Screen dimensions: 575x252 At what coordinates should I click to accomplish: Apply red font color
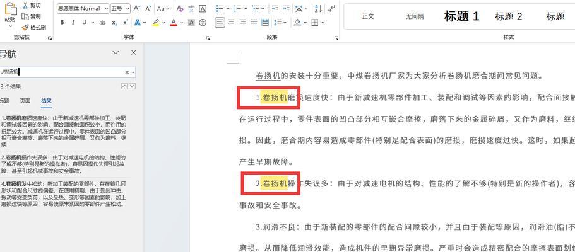click(x=174, y=23)
